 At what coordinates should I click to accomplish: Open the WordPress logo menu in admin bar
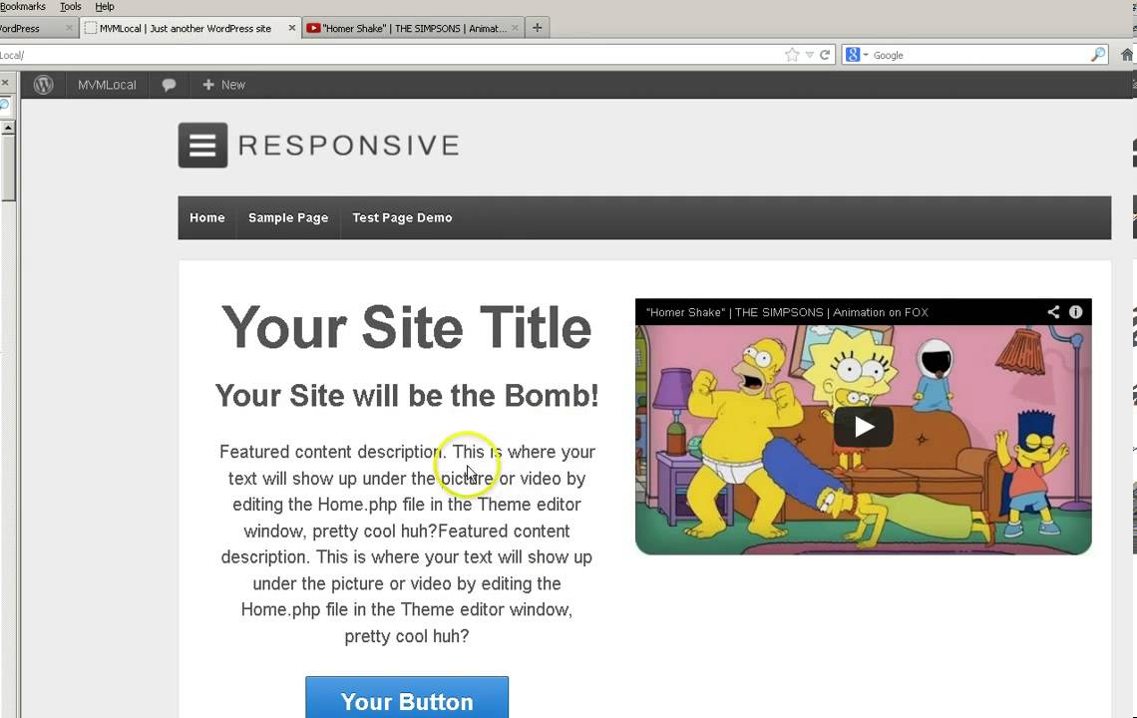[x=44, y=85]
